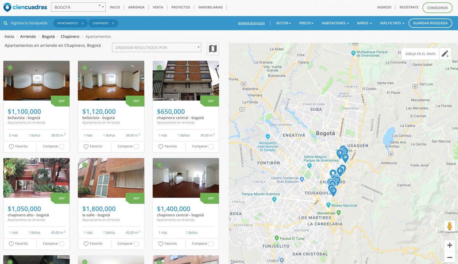
Task: Click the Borrar Búsqueda link
Action: 251,23
